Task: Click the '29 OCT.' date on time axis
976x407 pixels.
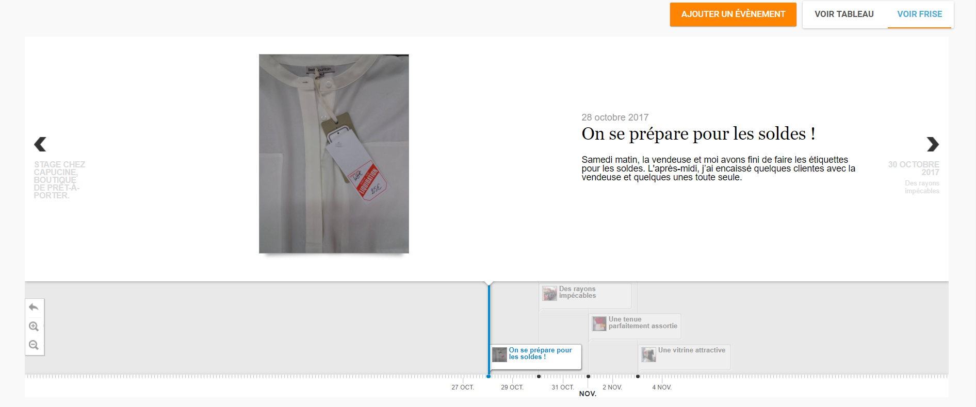Action: [512, 387]
